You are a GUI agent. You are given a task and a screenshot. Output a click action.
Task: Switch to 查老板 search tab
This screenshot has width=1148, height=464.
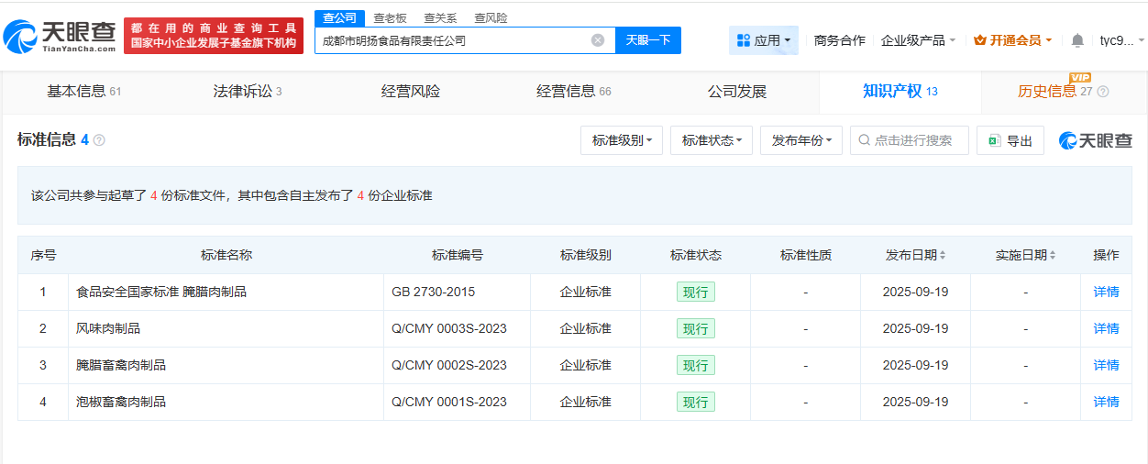390,18
